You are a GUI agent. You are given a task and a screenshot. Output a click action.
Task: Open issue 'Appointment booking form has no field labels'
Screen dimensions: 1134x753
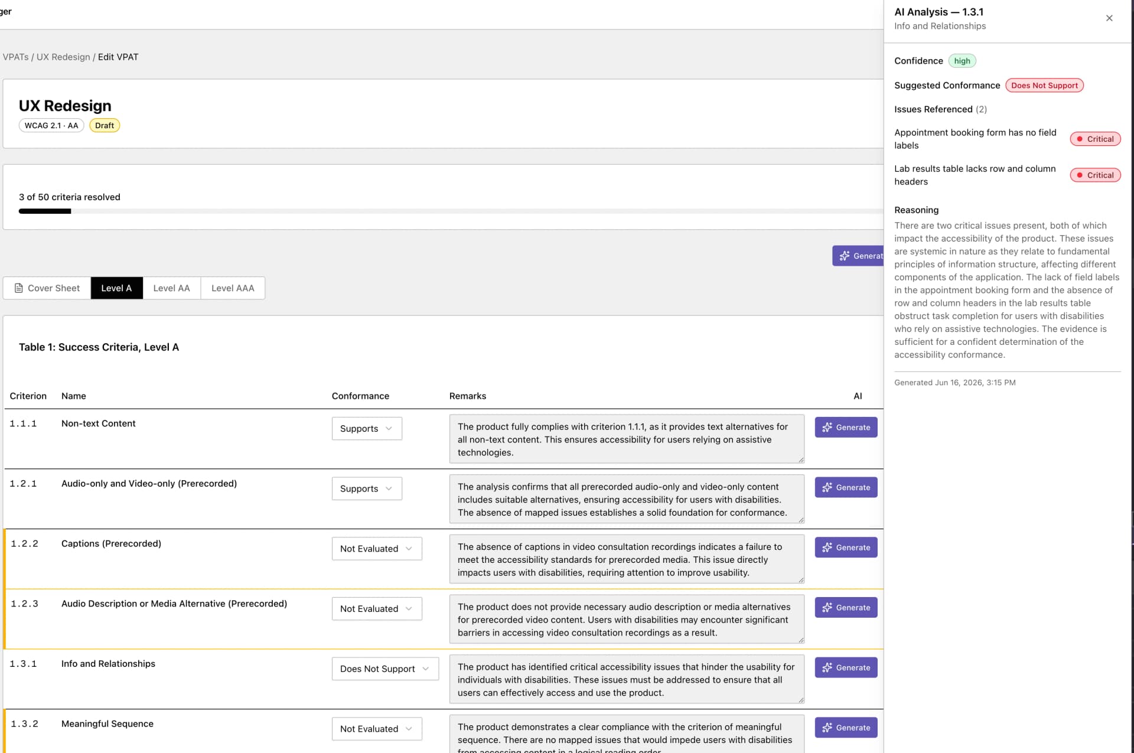click(975, 139)
